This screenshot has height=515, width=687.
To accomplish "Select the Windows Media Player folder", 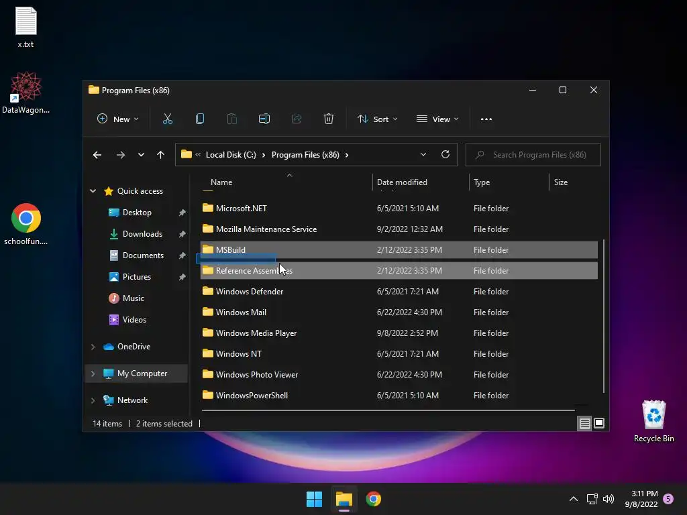I will tap(399, 333).
